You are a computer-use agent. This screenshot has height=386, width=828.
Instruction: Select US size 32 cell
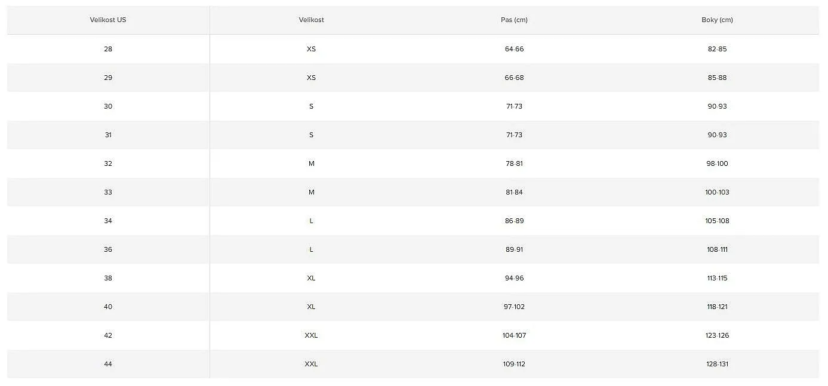108,163
